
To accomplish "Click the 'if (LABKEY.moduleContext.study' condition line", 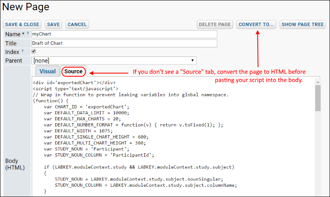I will tap(139, 167).
